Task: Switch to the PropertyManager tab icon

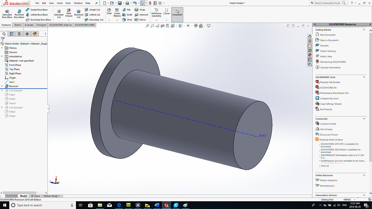Action: [x=11, y=34]
